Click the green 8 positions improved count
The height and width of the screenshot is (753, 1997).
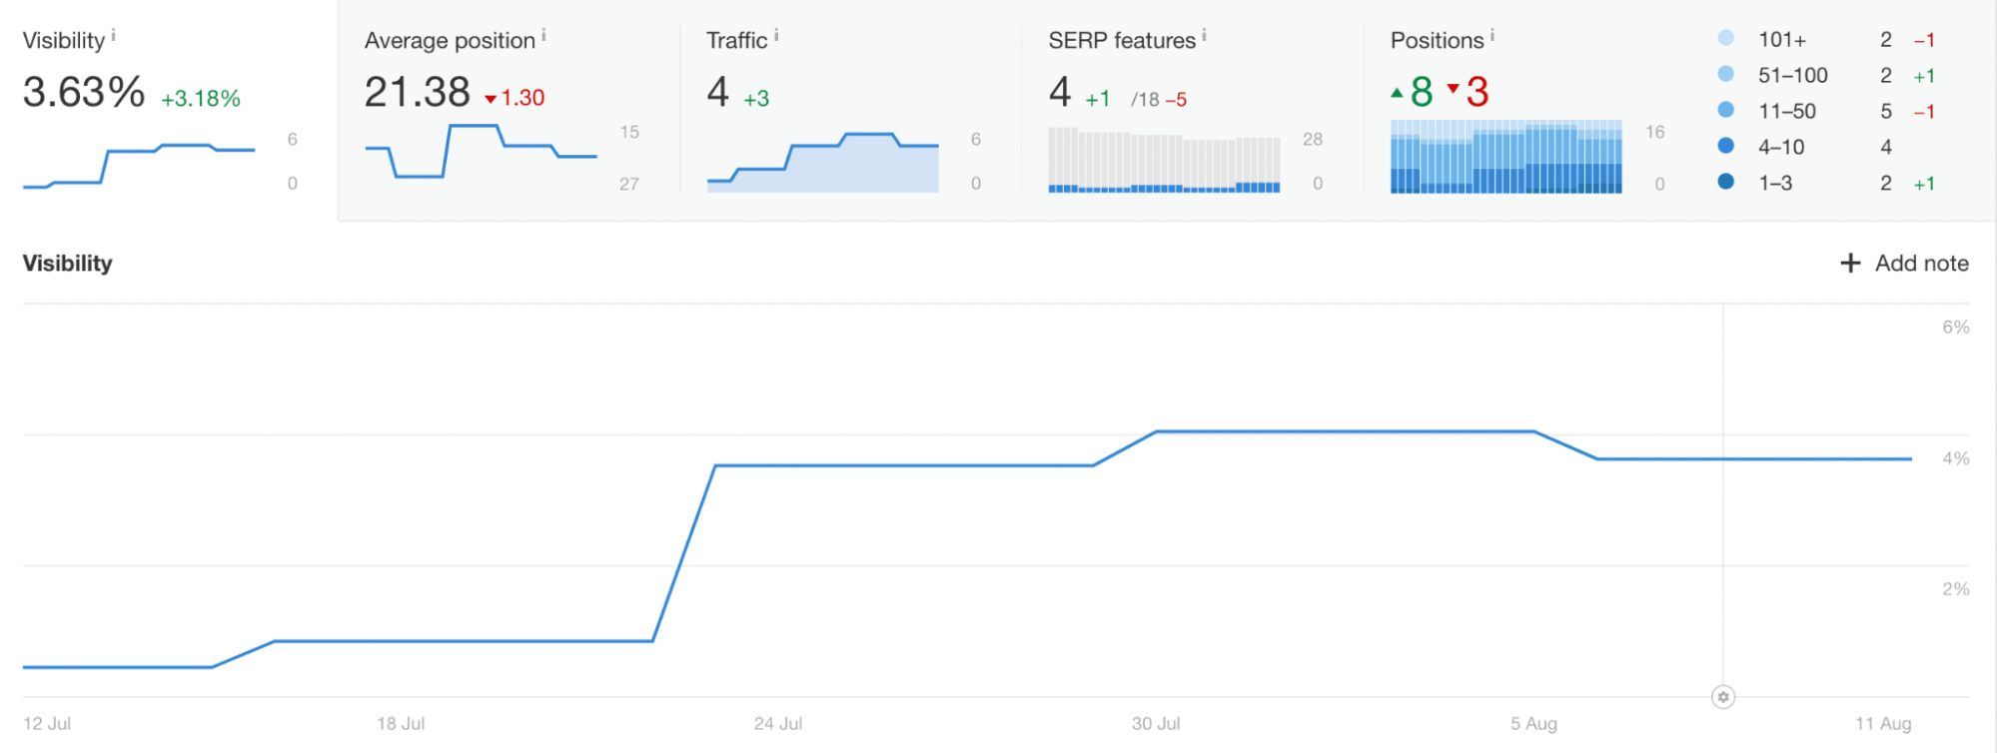[1413, 92]
